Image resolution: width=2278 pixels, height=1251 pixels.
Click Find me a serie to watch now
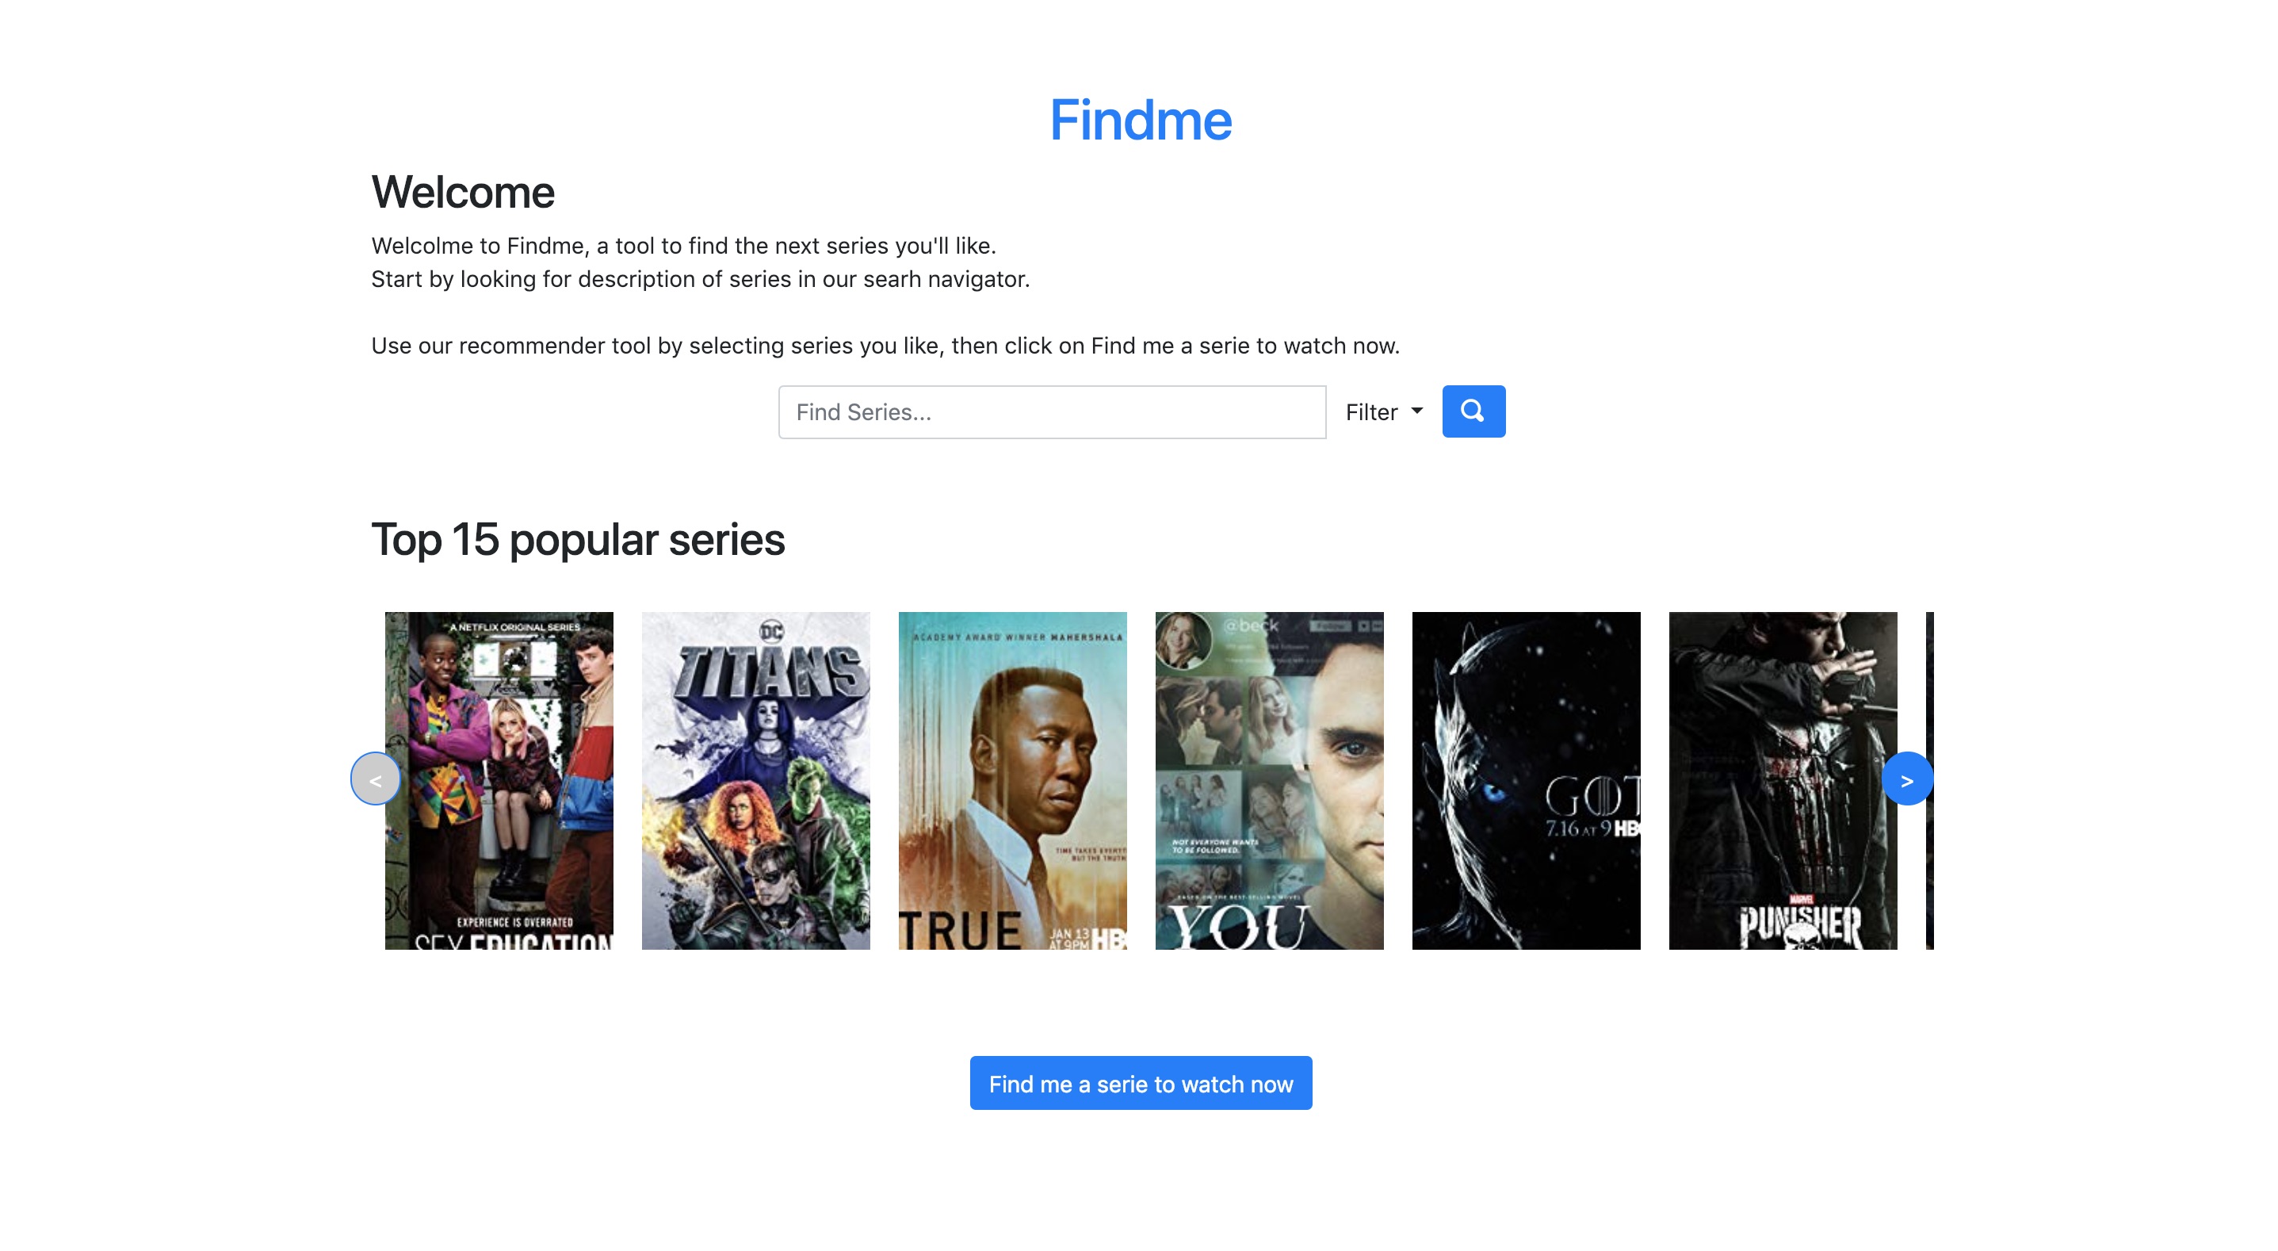click(x=1140, y=1083)
